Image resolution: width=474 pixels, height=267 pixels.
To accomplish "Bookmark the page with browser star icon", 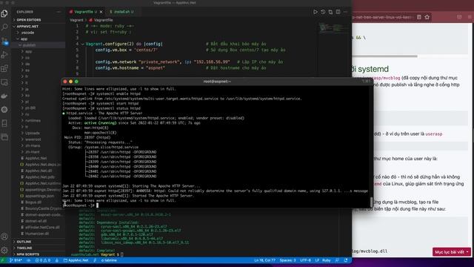I will pyautogui.click(x=427, y=17).
